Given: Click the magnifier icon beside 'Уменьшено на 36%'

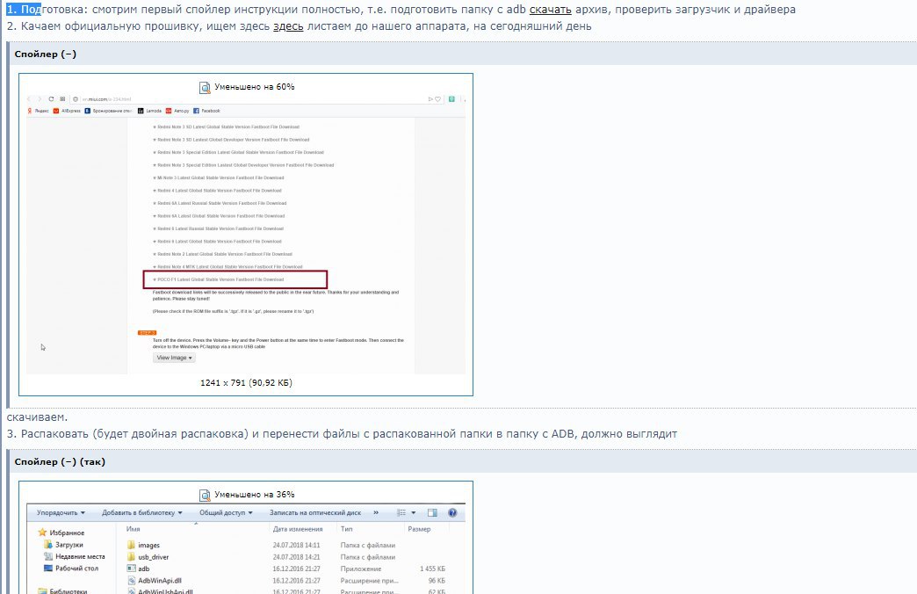Looking at the screenshot, I should (205, 495).
